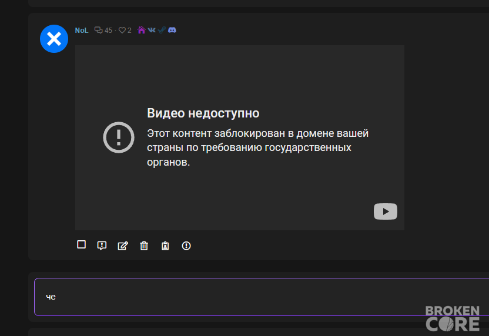This screenshot has height=336, width=489.
Task: Delete the post with the trash icon
Action: (x=144, y=246)
